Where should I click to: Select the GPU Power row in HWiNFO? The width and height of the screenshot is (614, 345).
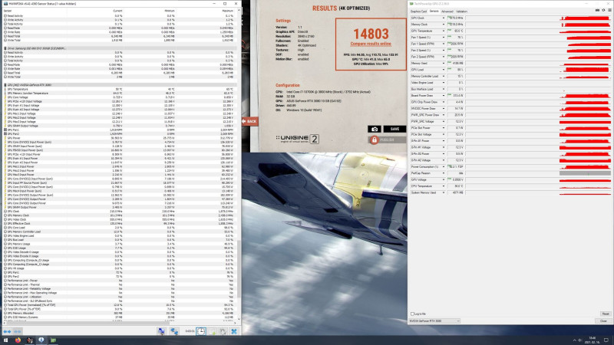120,138
